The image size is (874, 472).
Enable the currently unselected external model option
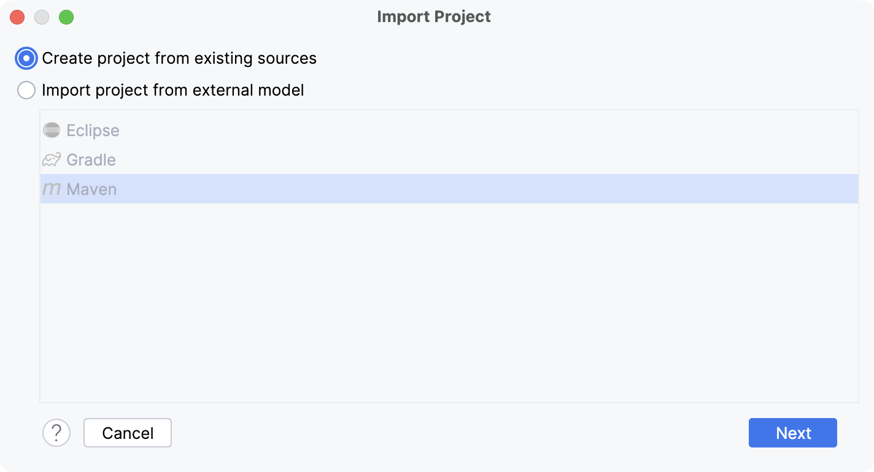[26, 90]
